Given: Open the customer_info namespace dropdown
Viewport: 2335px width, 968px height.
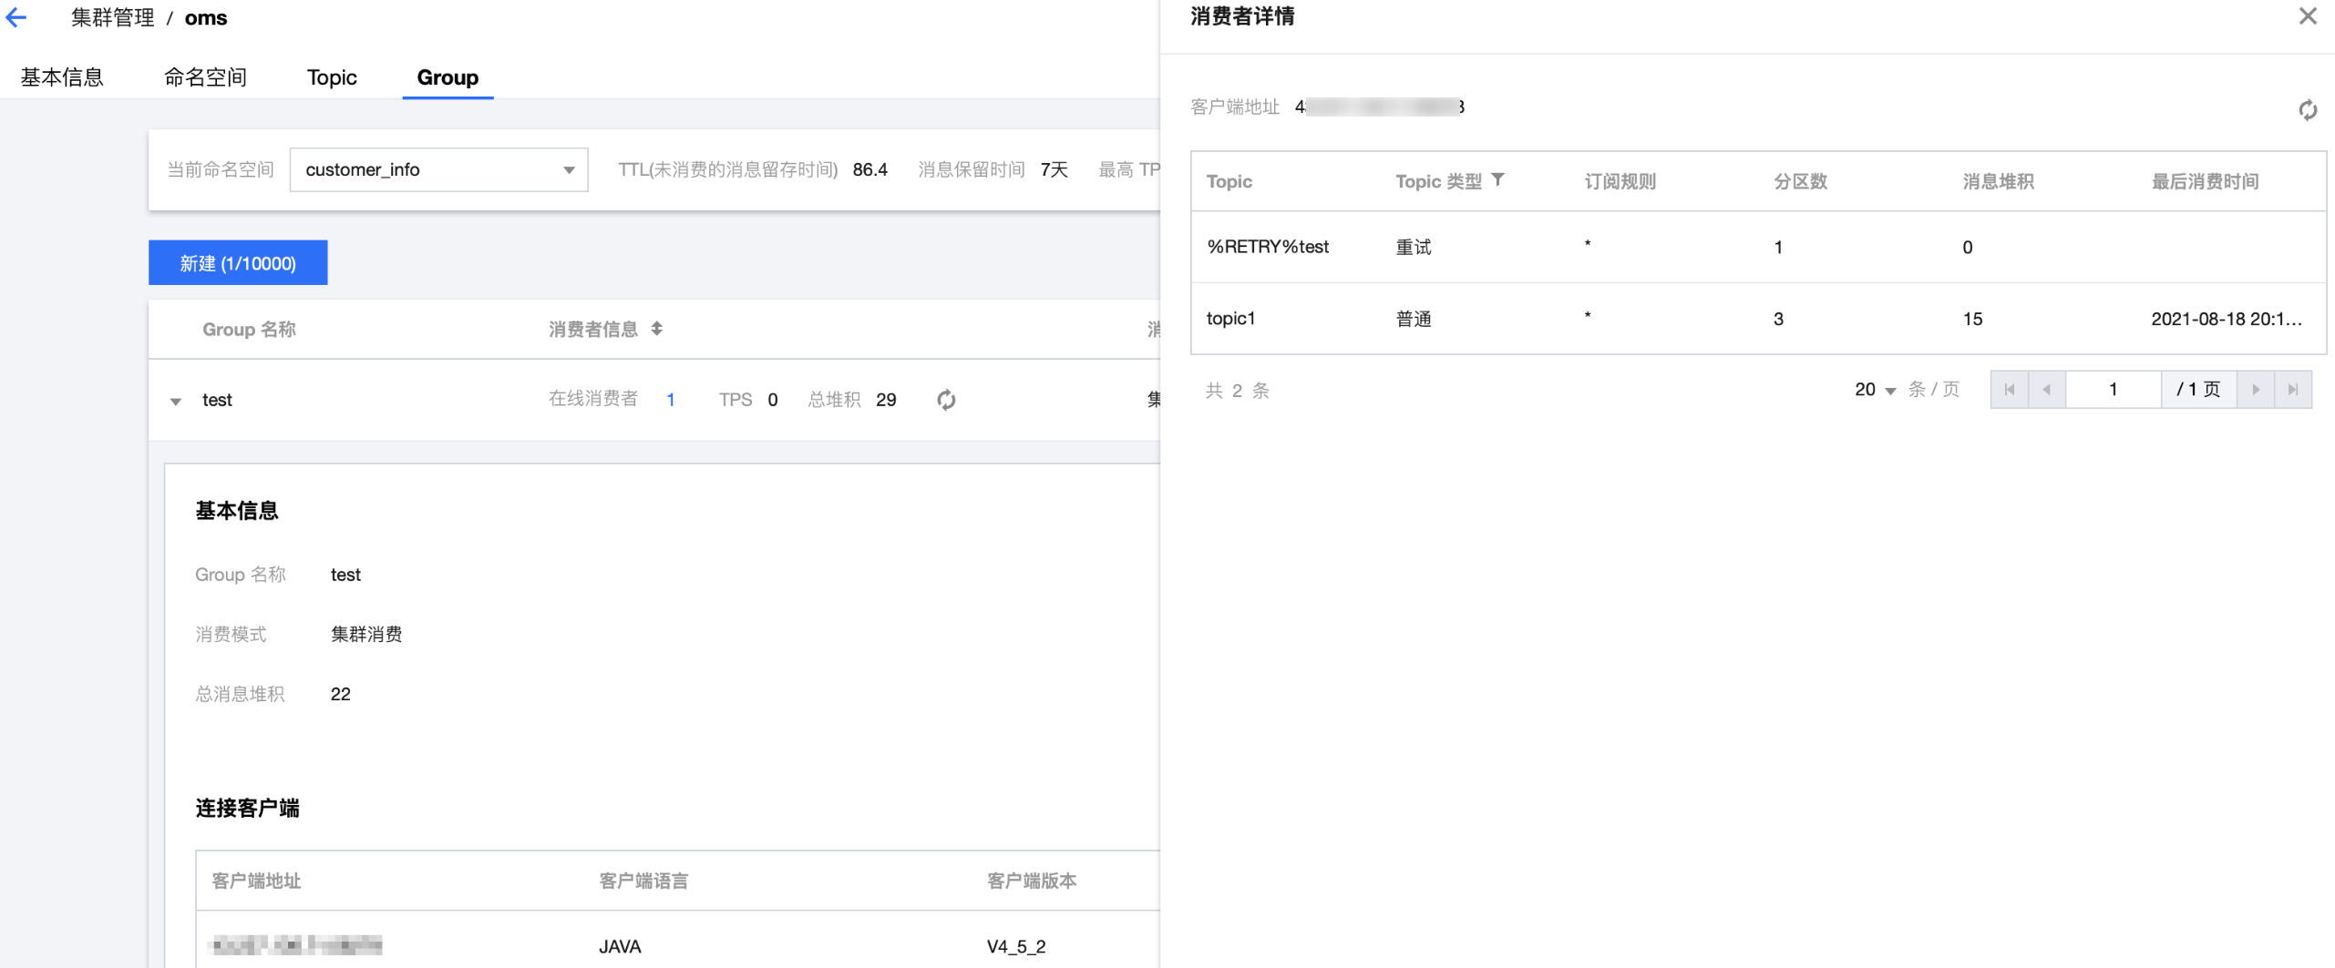Looking at the screenshot, I should (x=438, y=169).
